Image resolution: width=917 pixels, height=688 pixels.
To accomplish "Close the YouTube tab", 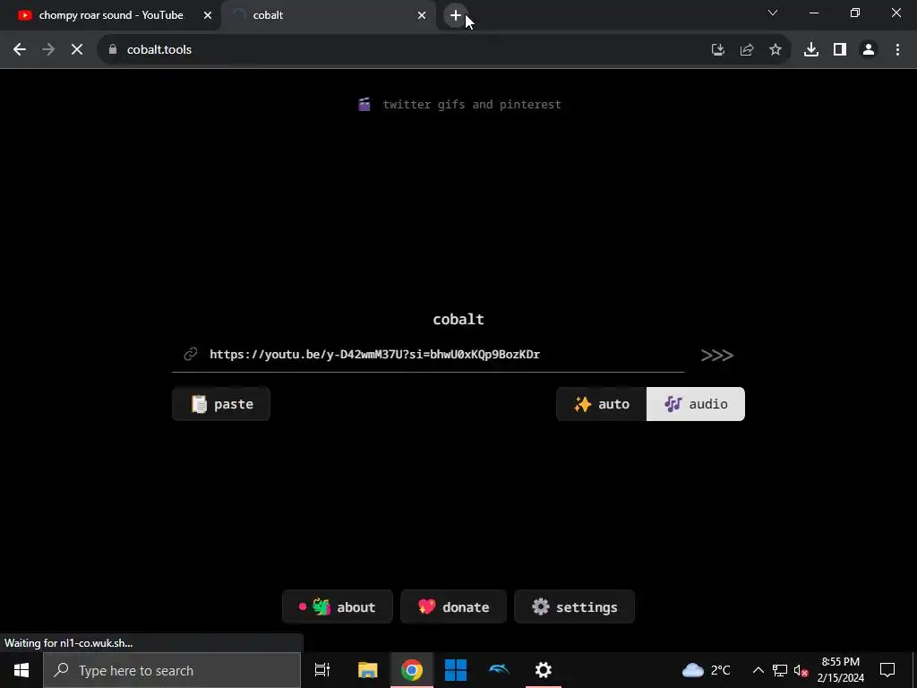I will point(208,15).
